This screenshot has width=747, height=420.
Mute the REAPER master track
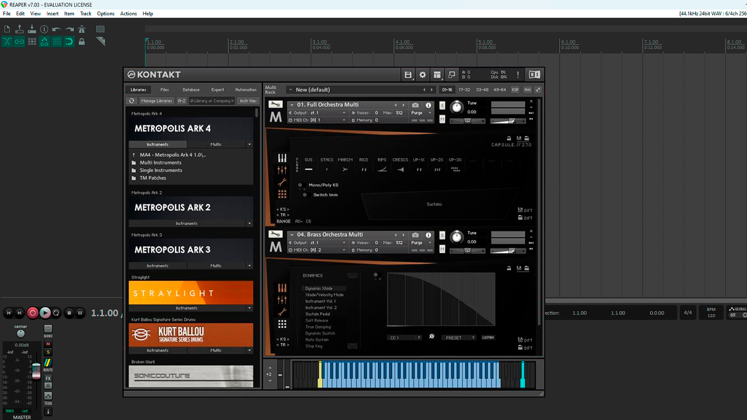(x=48, y=344)
